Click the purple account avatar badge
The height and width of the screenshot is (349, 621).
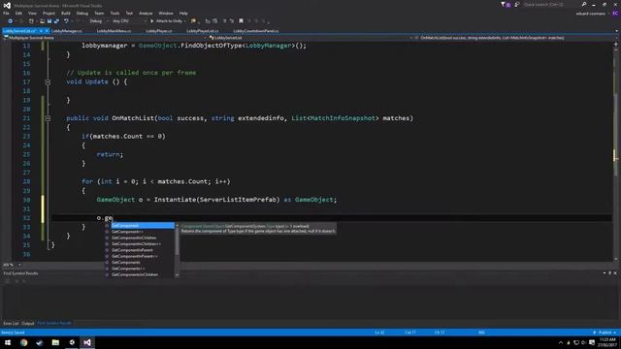(615, 13)
